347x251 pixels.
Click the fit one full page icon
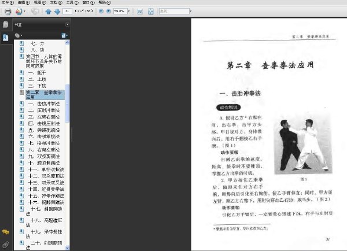click(151, 11)
